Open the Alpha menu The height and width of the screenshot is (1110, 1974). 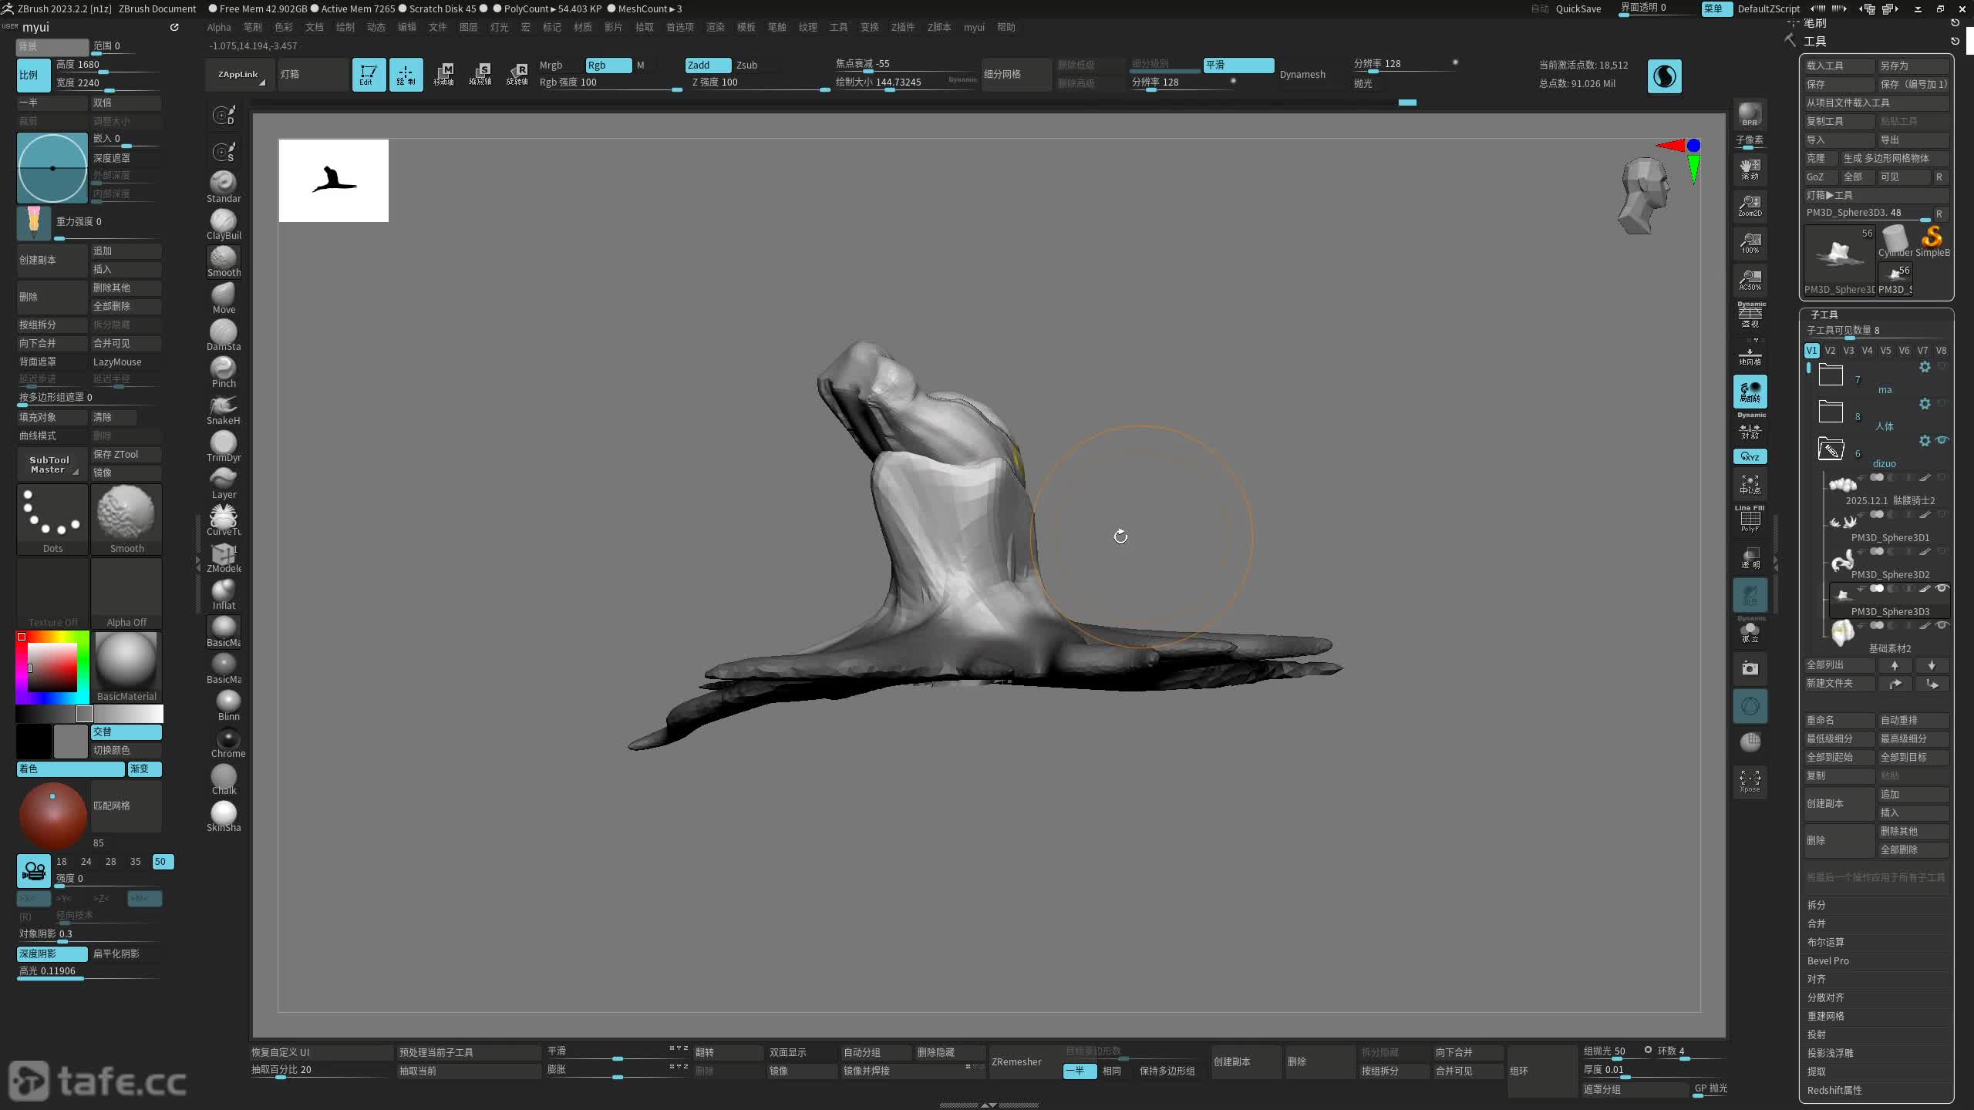[219, 27]
